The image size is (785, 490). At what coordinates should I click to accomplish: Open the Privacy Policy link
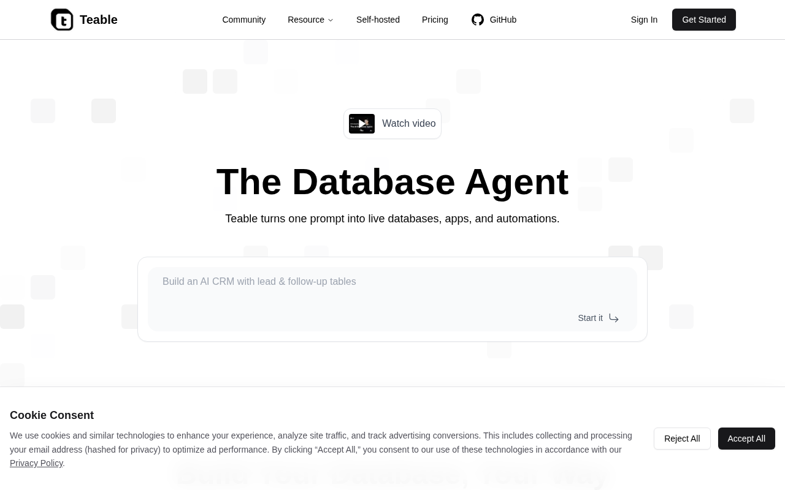point(36,463)
